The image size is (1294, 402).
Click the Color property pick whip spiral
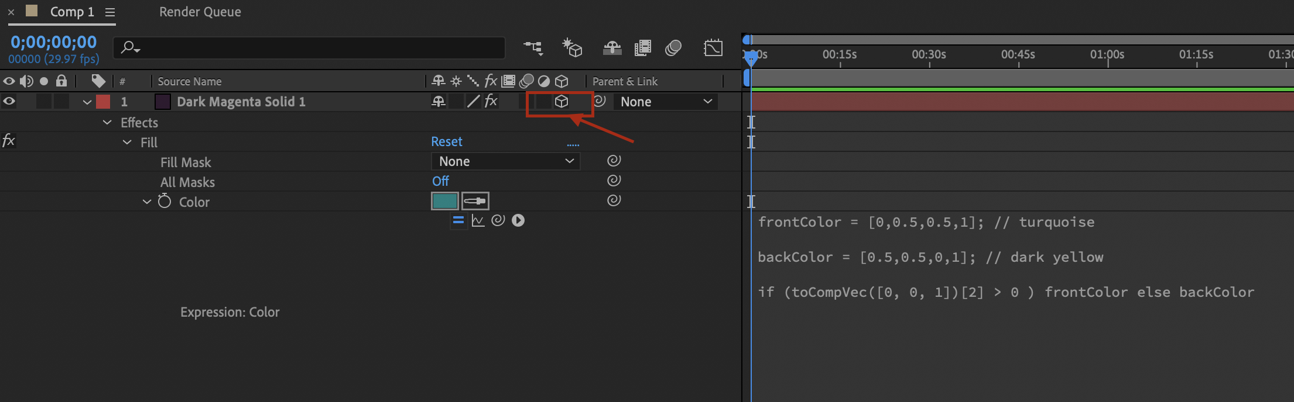[x=614, y=200]
